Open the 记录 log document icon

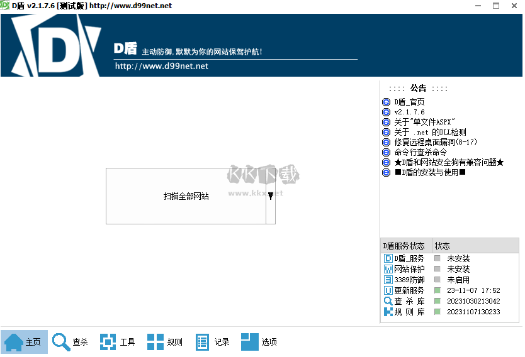tap(202, 342)
